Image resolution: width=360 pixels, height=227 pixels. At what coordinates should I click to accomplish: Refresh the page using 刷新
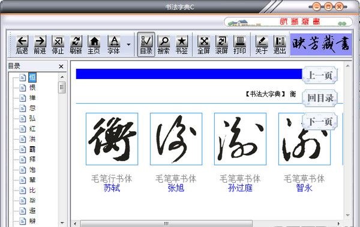(76, 45)
